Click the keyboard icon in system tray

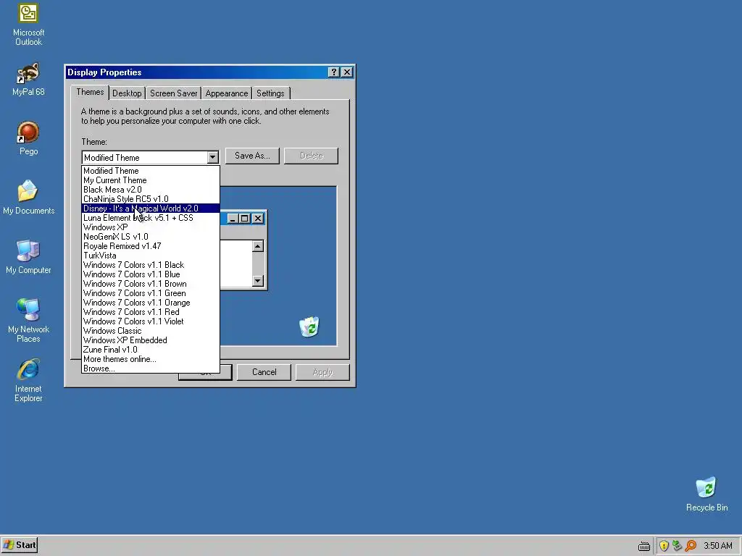[x=644, y=546]
